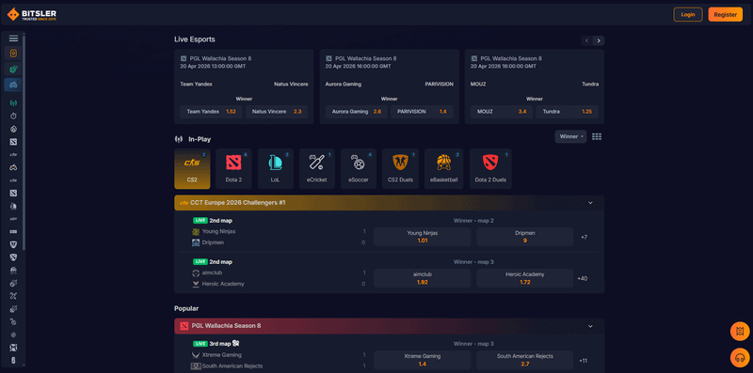The image size is (753, 373).
Task: Pick aimclub map 3 odds 1.92
Action: pyautogui.click(x=422, y=278)
